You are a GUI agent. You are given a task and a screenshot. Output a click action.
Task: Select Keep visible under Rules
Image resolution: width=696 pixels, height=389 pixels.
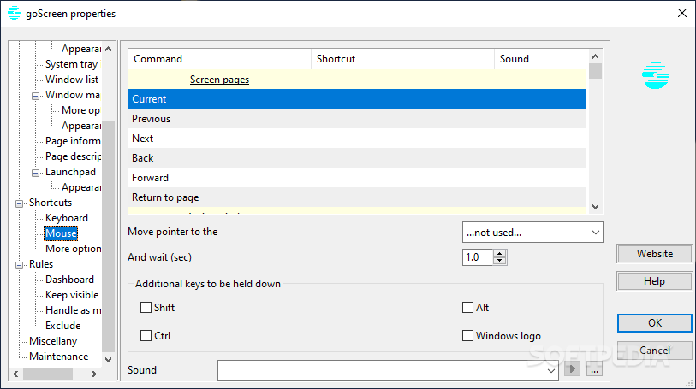click(72, 295)
